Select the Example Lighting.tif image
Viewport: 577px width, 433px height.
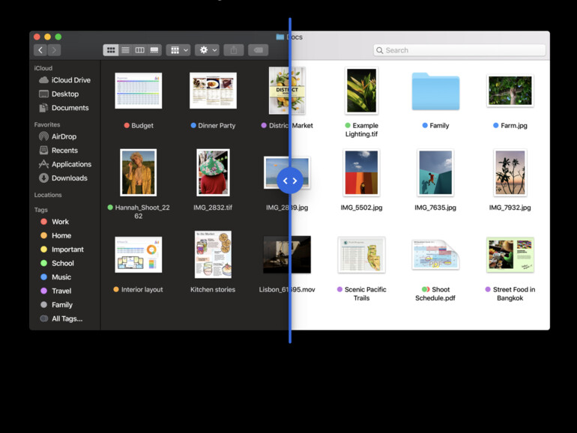[x=361, y=91]
